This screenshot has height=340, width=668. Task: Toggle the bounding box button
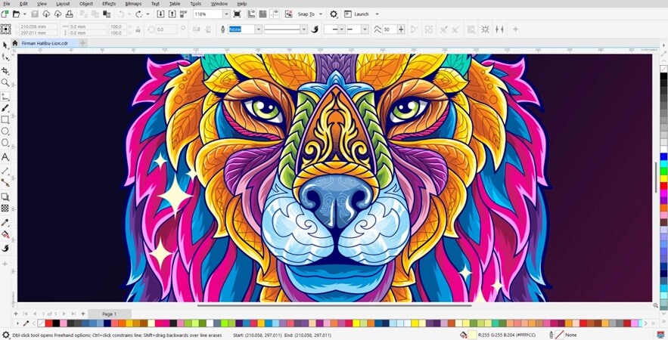click(x=485, y=29)
